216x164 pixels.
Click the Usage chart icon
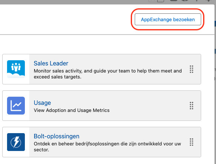point(16,106)
